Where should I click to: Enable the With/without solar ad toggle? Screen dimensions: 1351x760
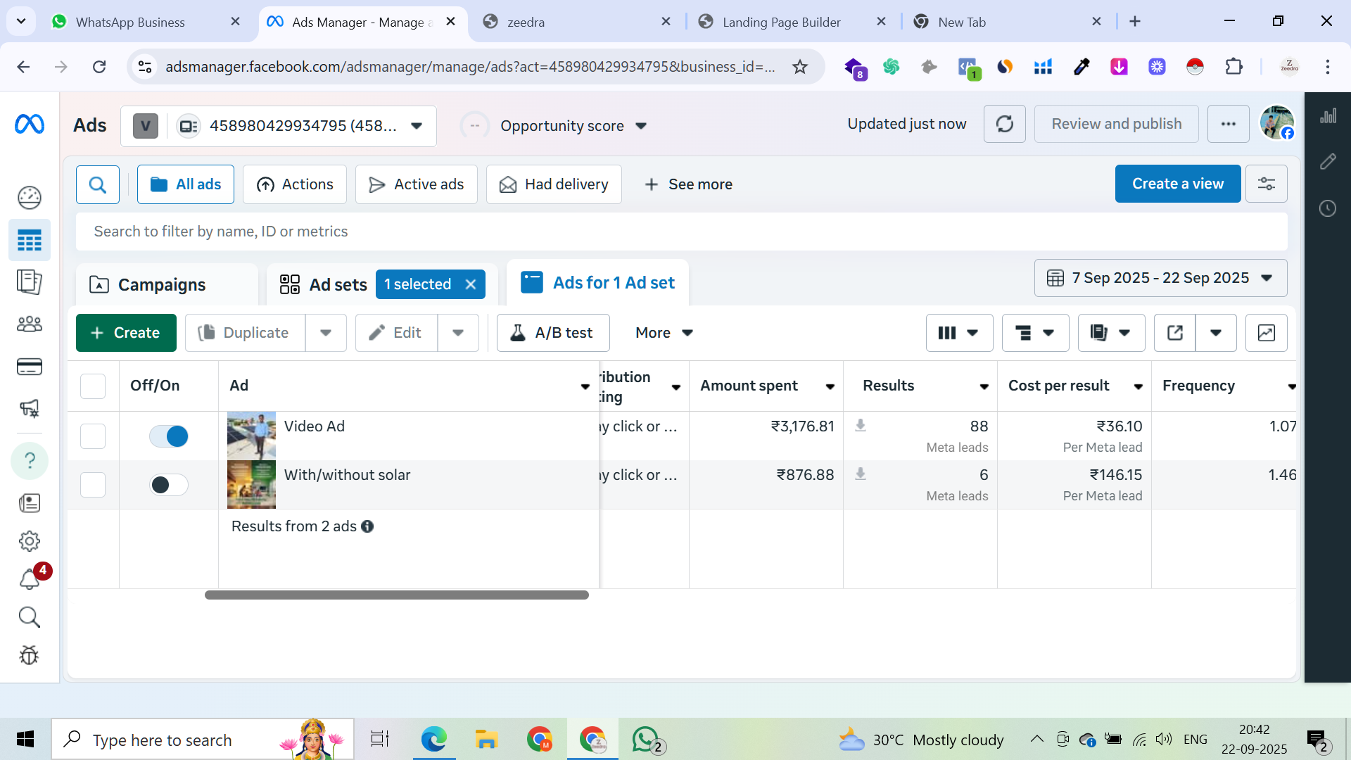click(169, 485)
